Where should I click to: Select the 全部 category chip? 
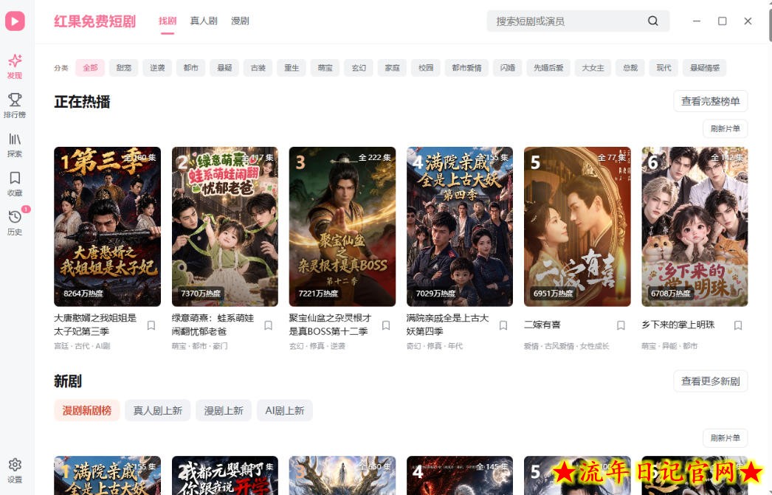click(90, 68)
